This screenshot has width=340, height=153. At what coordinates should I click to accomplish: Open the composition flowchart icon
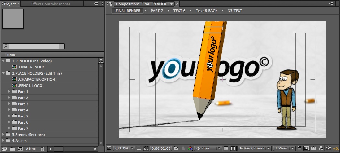[320, 148]
